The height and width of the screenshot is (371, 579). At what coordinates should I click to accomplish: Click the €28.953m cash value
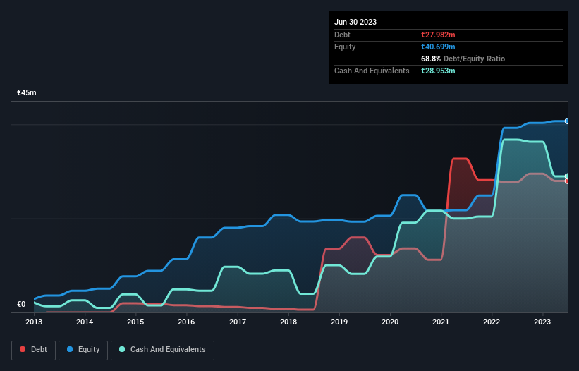click(438, 71)
